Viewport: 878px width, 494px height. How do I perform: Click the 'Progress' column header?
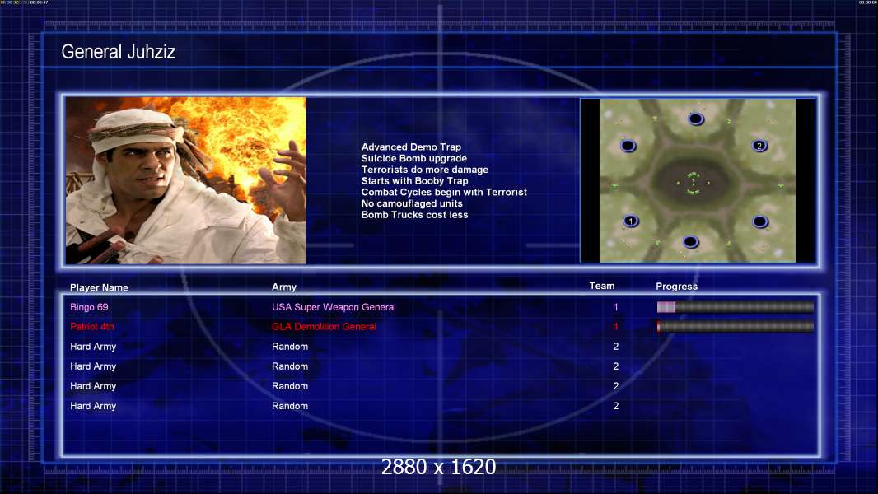tap(676, 287)
